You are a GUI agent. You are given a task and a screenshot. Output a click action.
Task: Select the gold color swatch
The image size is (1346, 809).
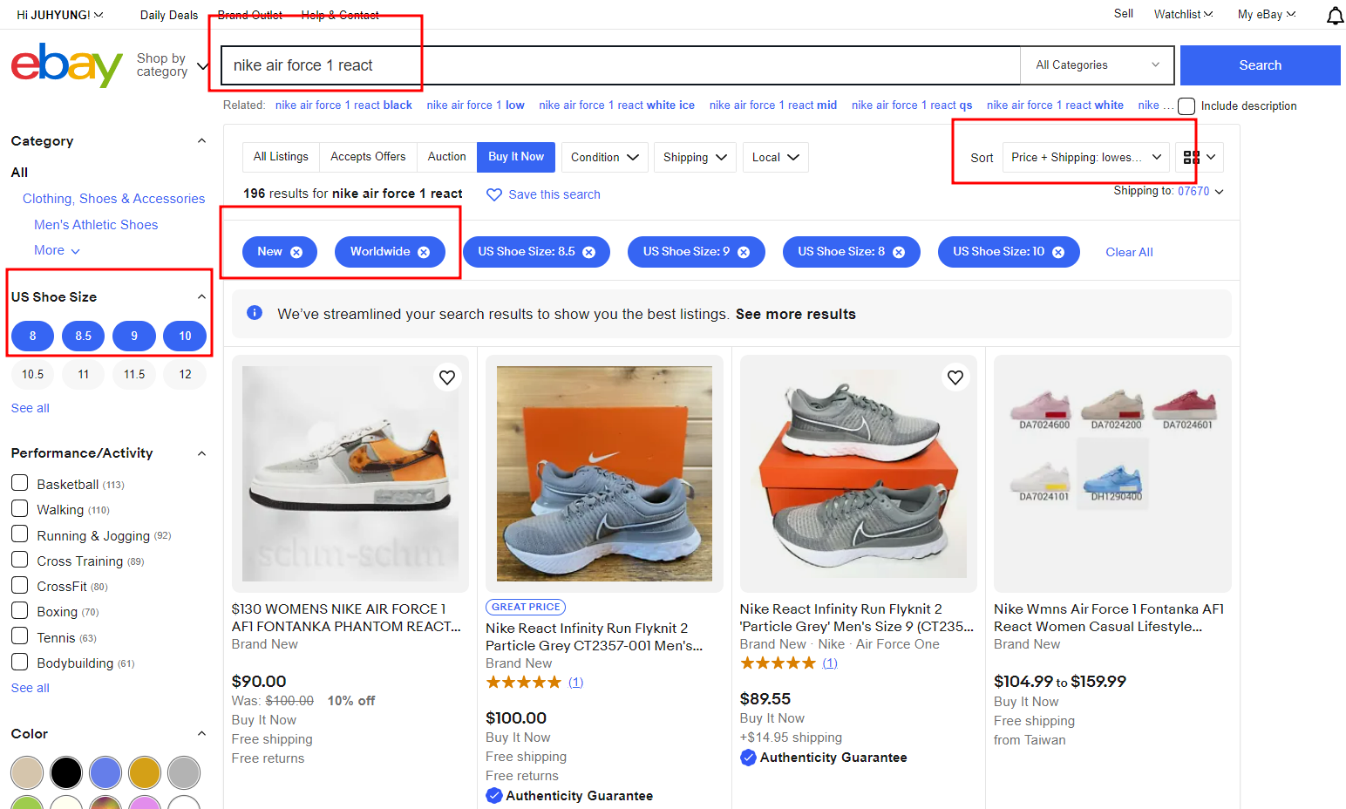tap(145, 772)
